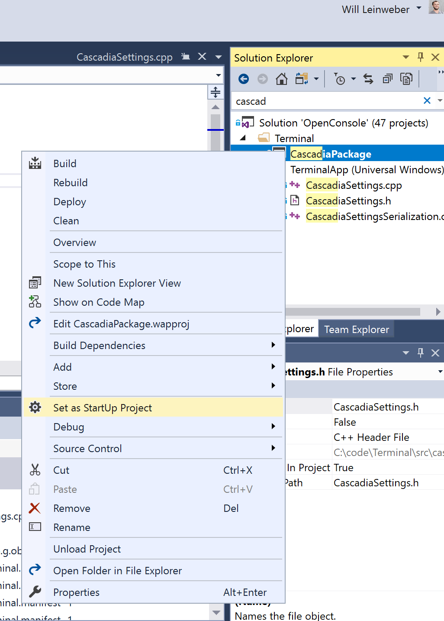Choose Deploy from context menu
This screenshot has height=621, width=444.
(153, 201)
